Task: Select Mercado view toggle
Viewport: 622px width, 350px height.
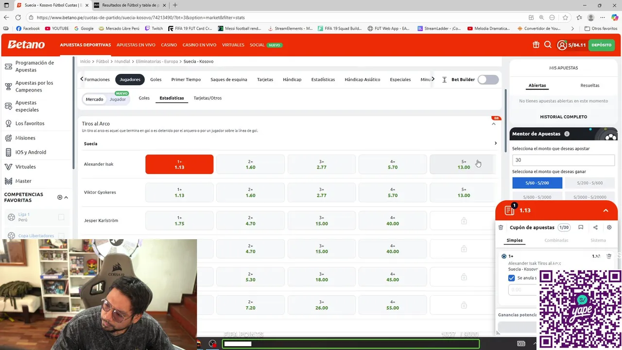Action: pos(94,99)
